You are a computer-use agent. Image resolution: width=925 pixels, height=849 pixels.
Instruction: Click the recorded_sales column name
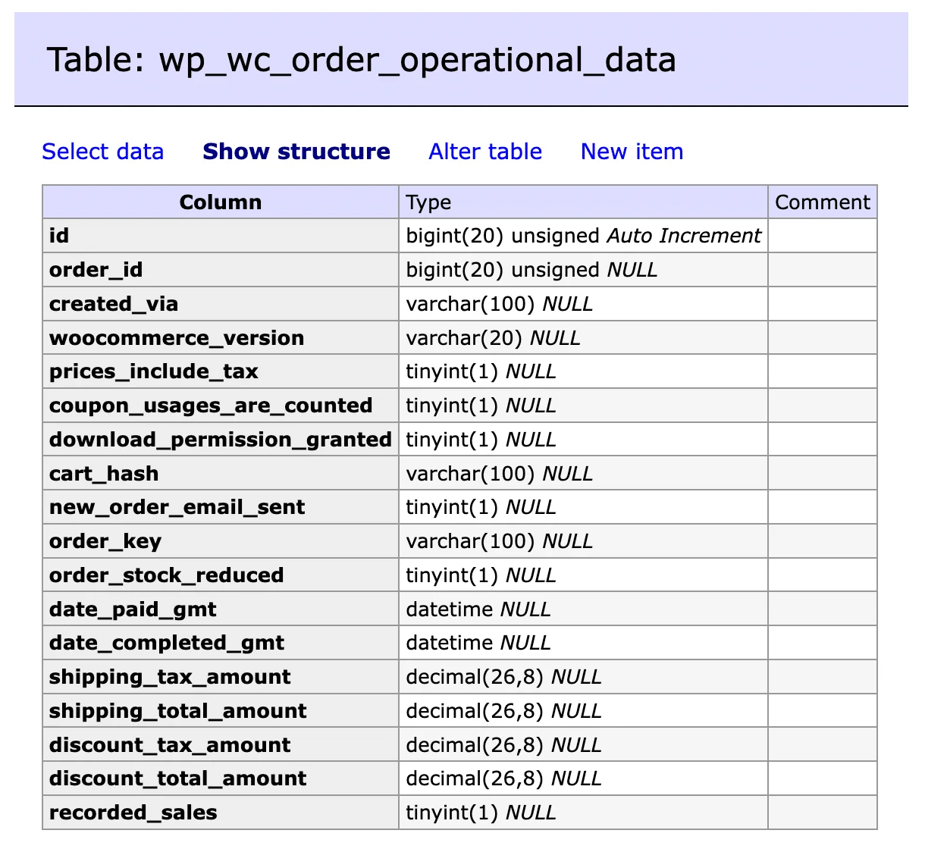pyautogui.click(x=133, y=813)
